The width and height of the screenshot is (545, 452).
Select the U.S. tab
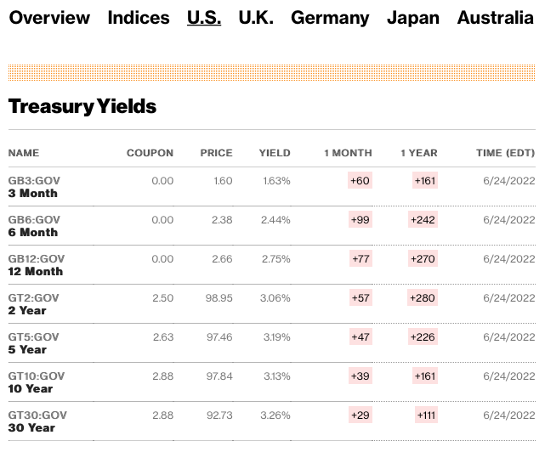pos(204,18)
